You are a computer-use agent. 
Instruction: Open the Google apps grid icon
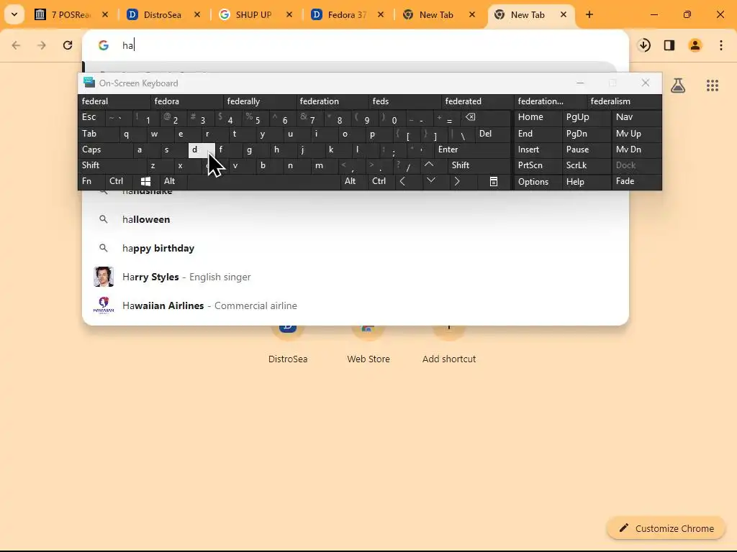(712, 85)
